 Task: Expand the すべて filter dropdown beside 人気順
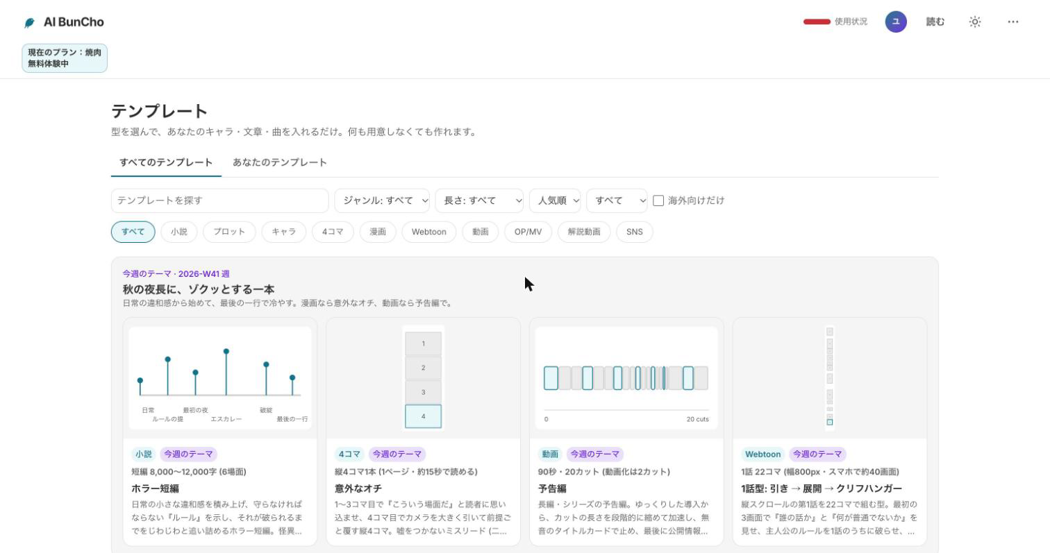(617, 201)
